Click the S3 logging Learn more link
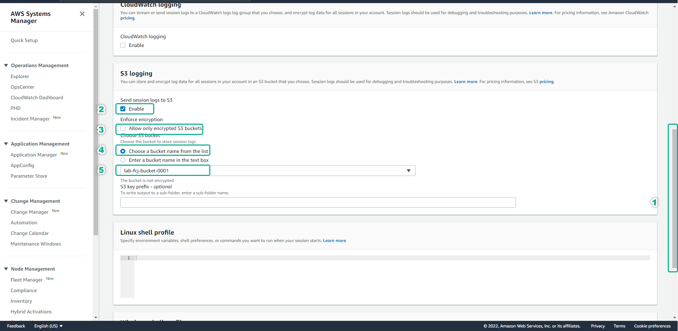Image resolution: width=678 pixels, height=331 pixels. [466, 82]
